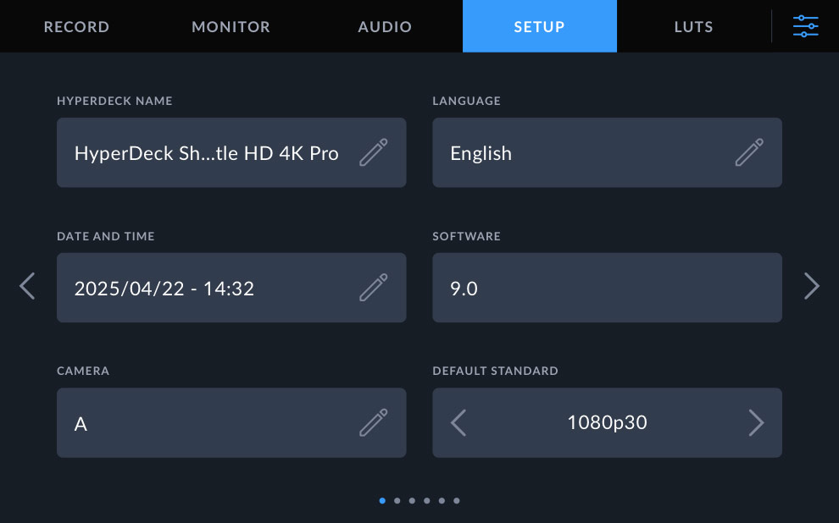Viewport: 839px width, 523px height.
Task: Open the LUTS tab
Action: (693, 26)
